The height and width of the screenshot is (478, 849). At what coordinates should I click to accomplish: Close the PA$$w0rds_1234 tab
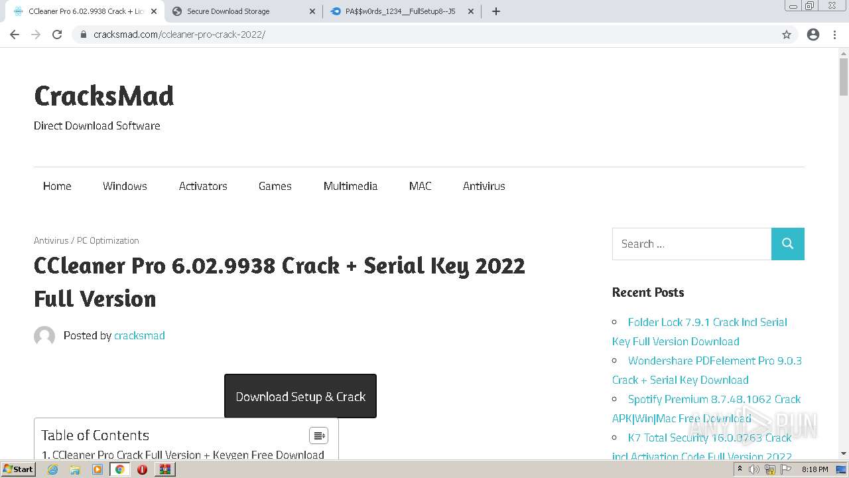[471, 11]
